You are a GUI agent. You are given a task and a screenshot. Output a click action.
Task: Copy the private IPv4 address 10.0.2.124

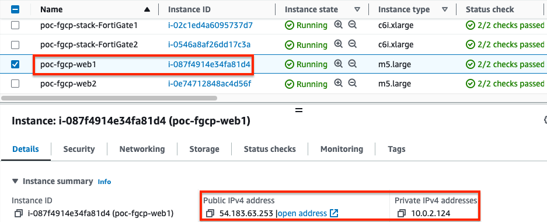tap(401, 213)
